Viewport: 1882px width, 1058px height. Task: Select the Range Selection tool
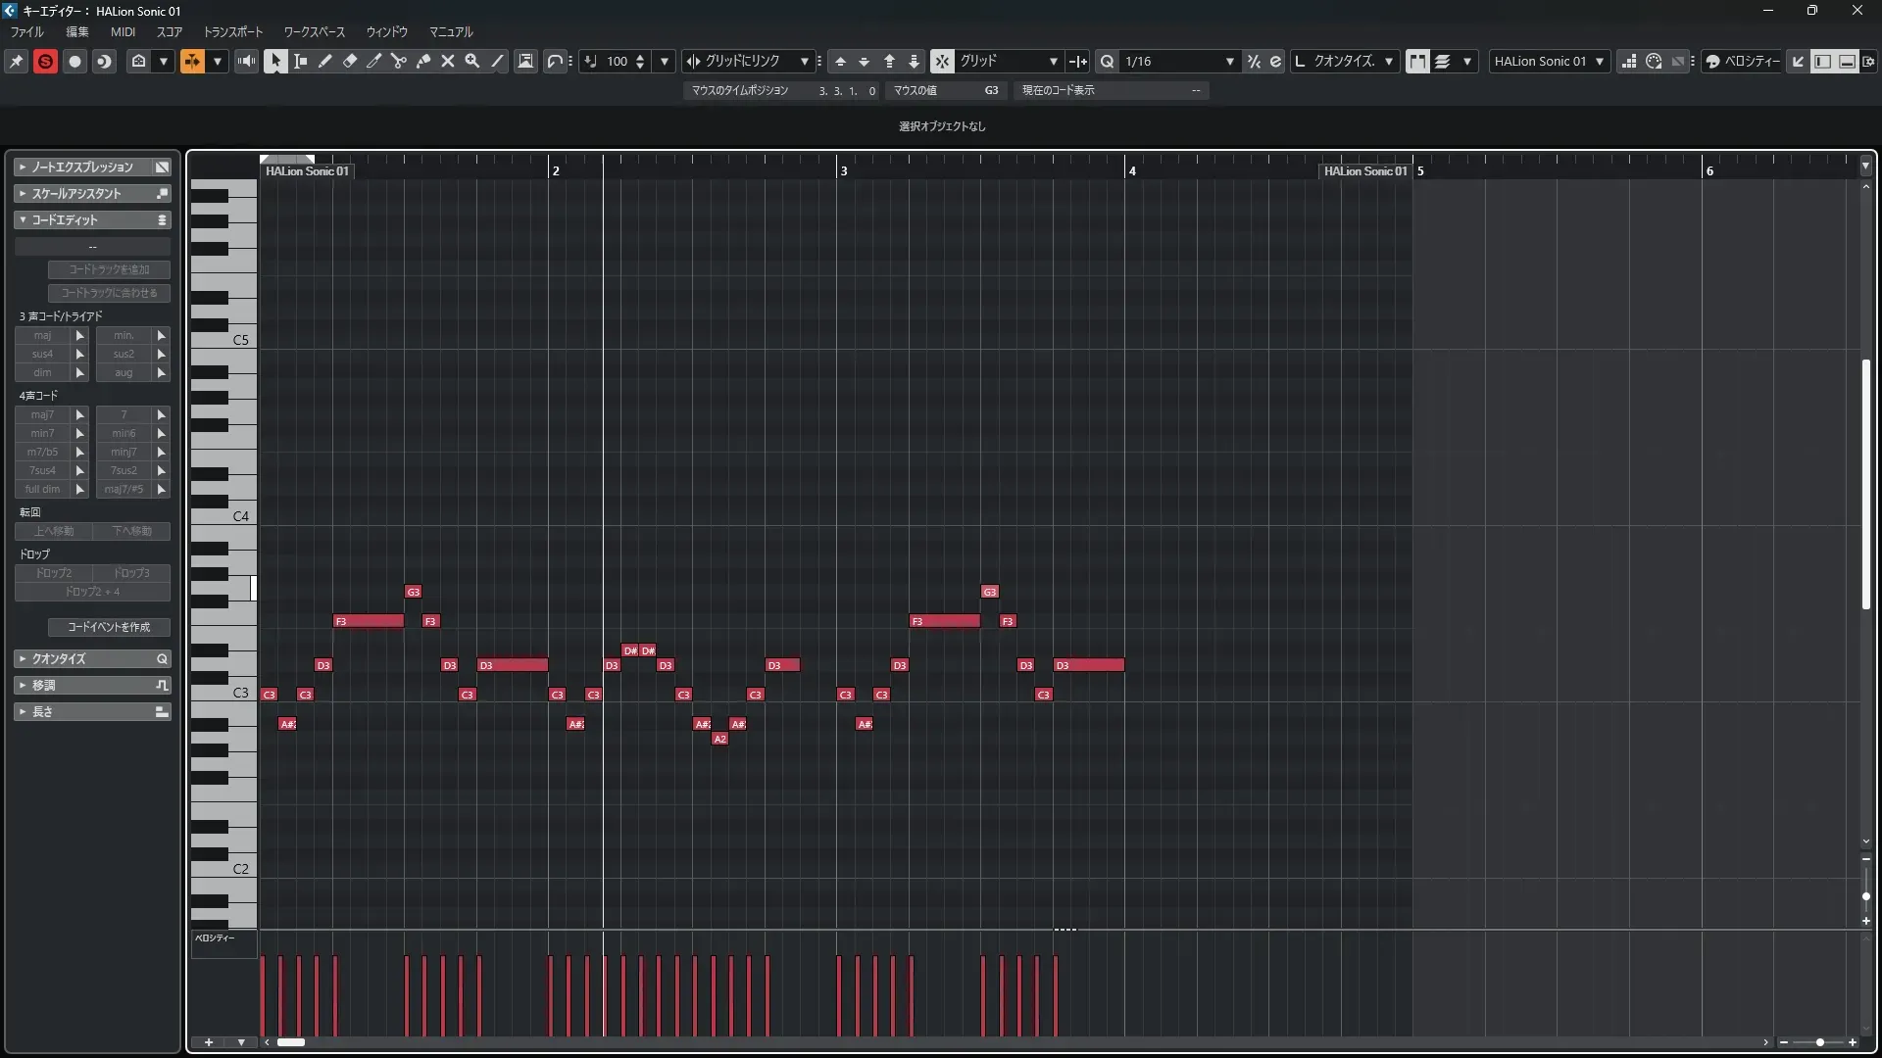(x=300, y=61)
